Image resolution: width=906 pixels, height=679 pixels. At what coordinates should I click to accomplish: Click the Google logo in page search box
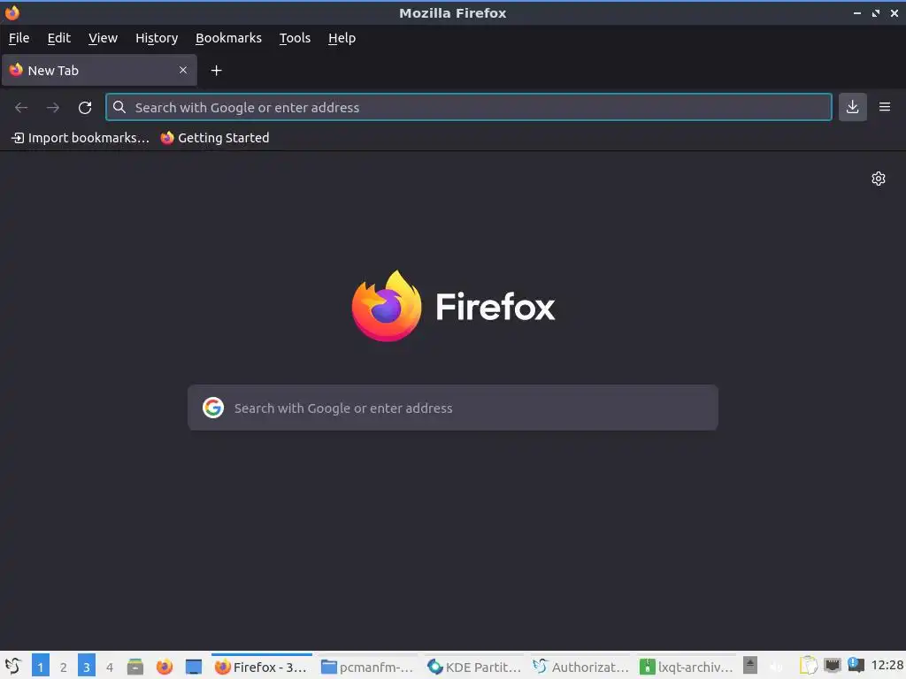click(213, 408)
